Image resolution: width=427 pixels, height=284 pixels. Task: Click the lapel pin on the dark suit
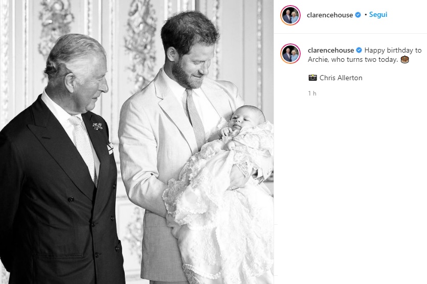(x=98, y=126)
